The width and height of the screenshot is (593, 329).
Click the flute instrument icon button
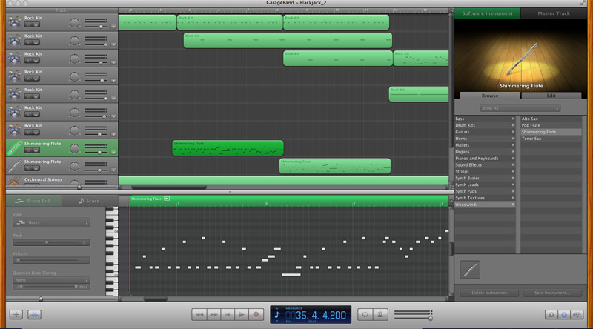pyautogui.click(x=470, y=270)
